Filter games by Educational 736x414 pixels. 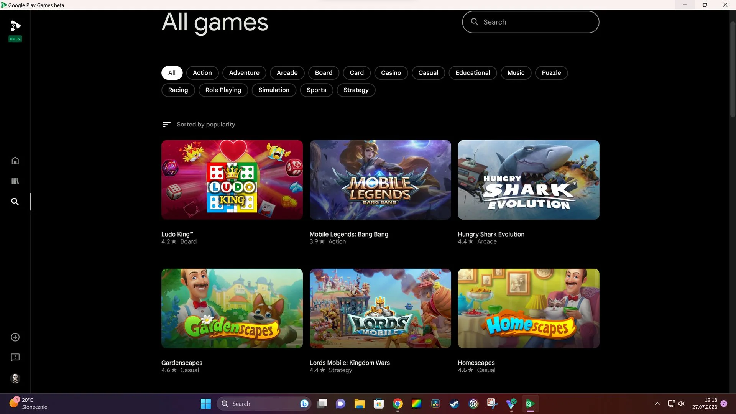(473, 73)
